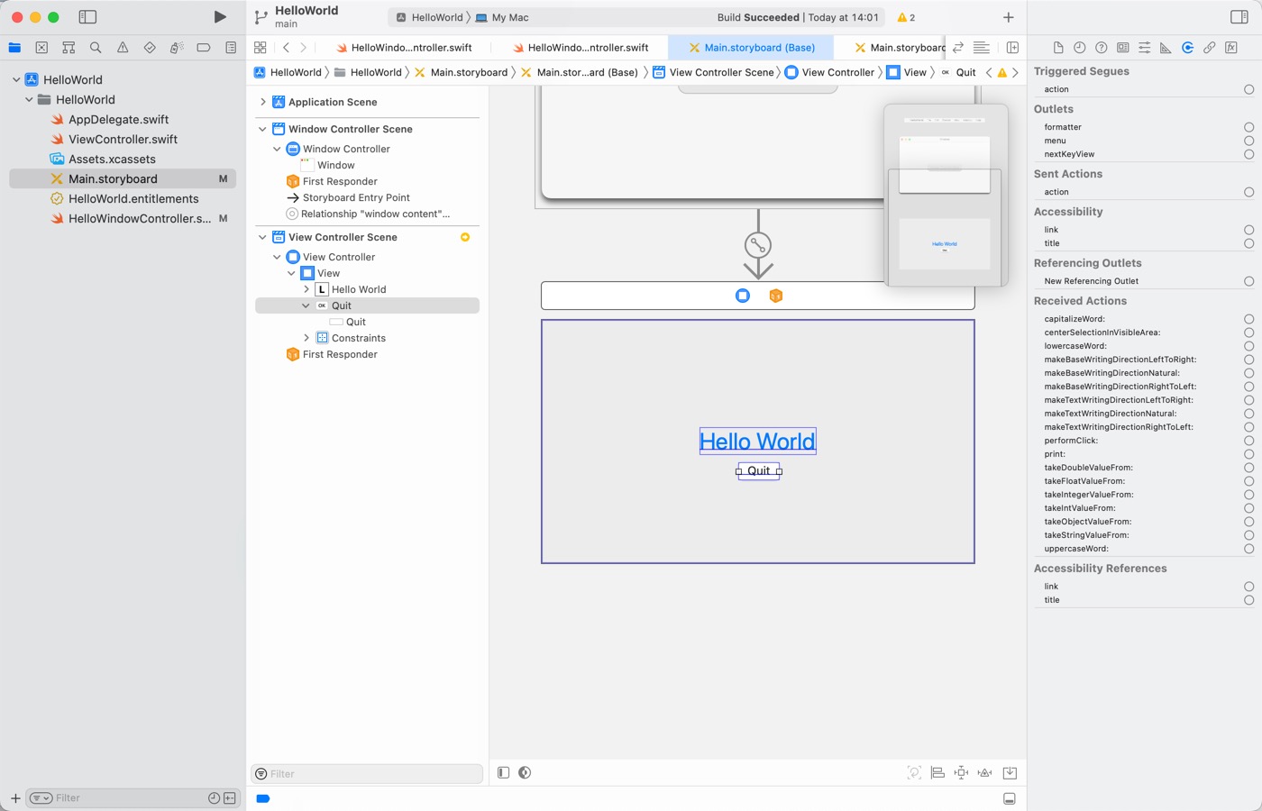The width and height of the screenshot is (1262, 811).
Task: Expand the Application Scene disclosure triangle
Action: (263, 102)
